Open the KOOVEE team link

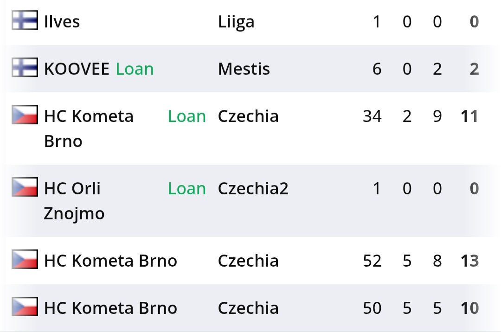(x=77, y=69)
